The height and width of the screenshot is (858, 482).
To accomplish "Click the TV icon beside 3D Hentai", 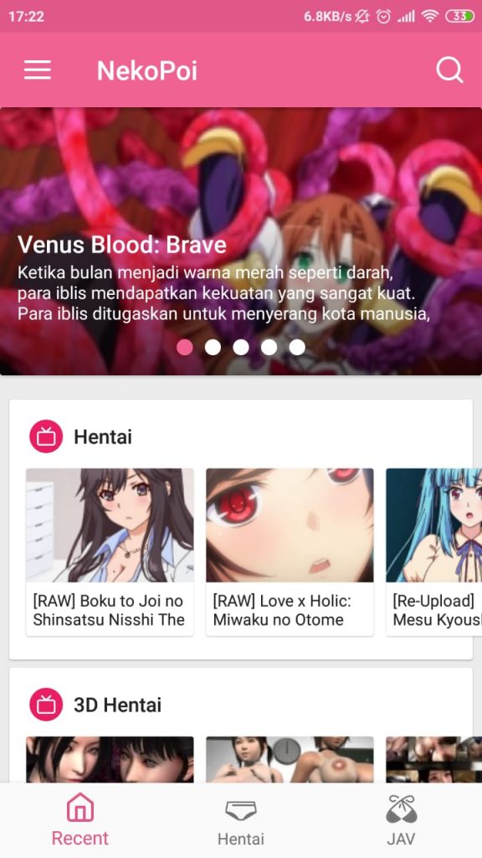I will coord(46,704).
